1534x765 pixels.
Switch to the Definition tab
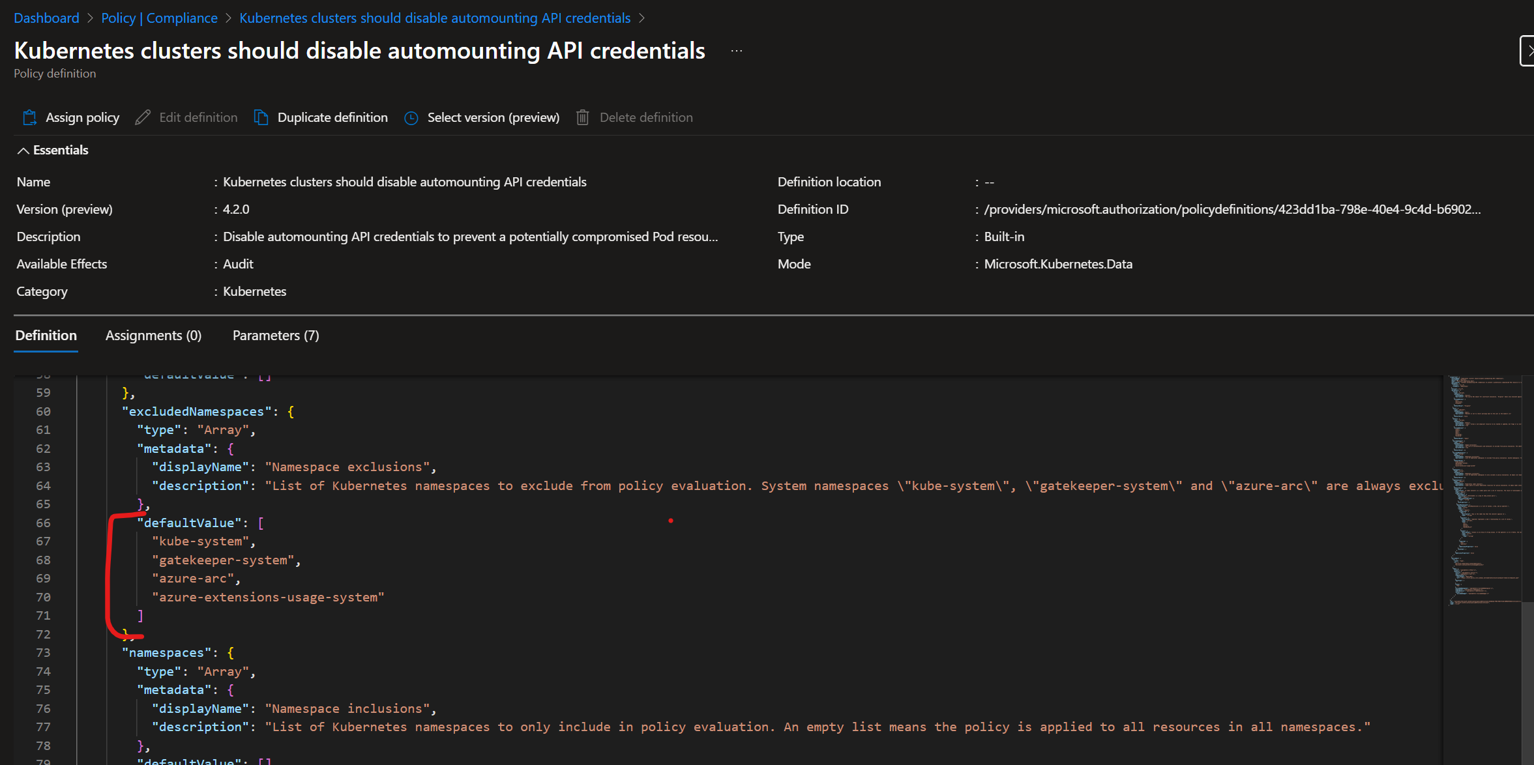(46, 336)
